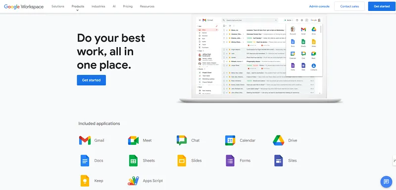Click the Drive text label
The width and height of the screenshot is (396, 190).
293,140
